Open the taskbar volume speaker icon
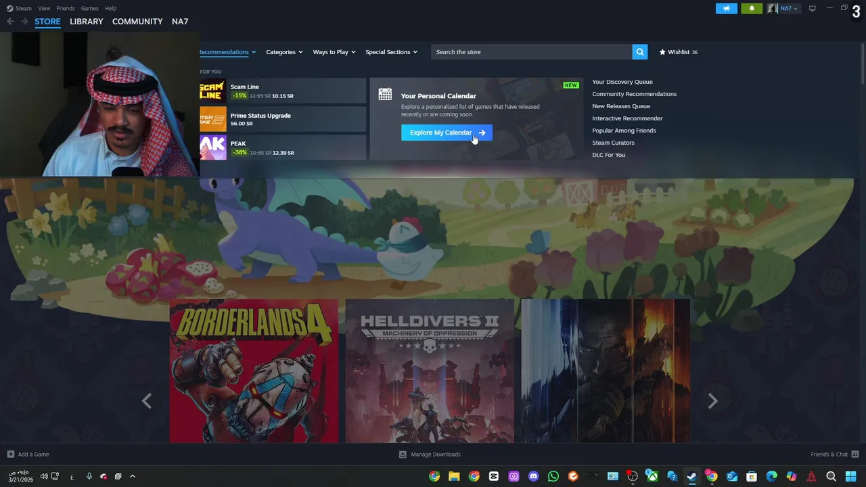The image size is (866, 487). (x=44, y=476)
